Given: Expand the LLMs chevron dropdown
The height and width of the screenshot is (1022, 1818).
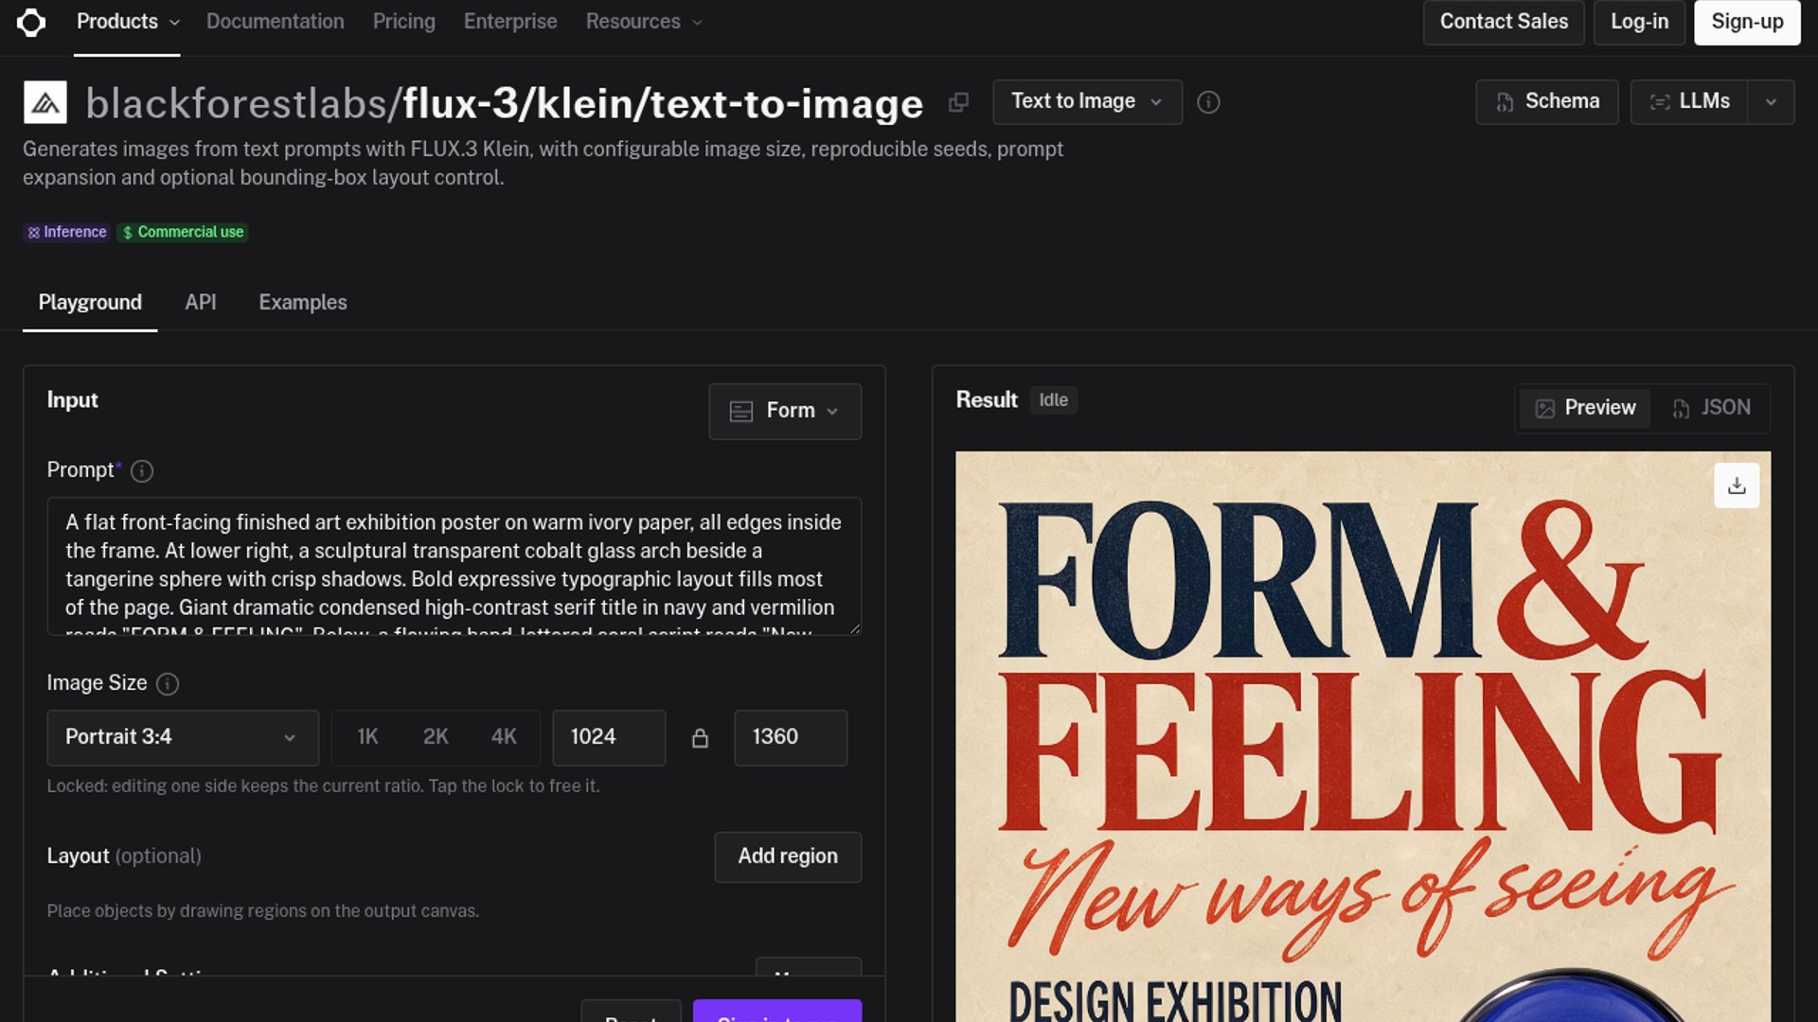Looking at the screenshot, I should (1771, 102).
